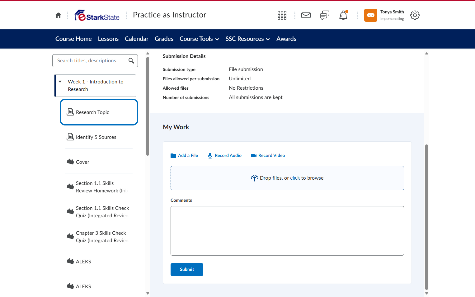Click the Record Video camera icon
This screenshot has width=475, height=297.
coord(254,156)
